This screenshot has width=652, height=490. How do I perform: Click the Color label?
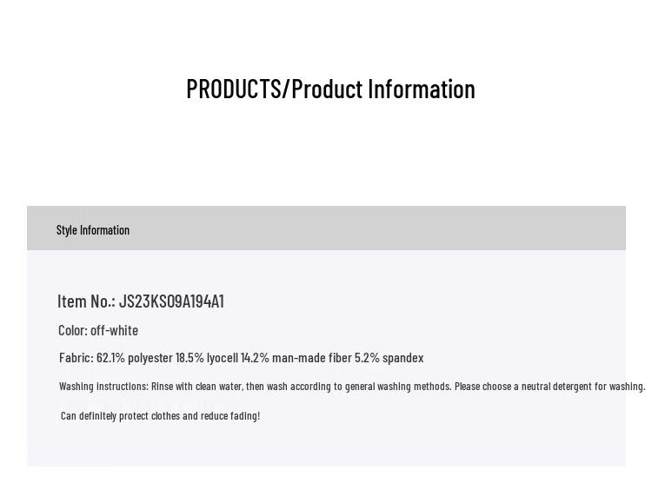72,330
